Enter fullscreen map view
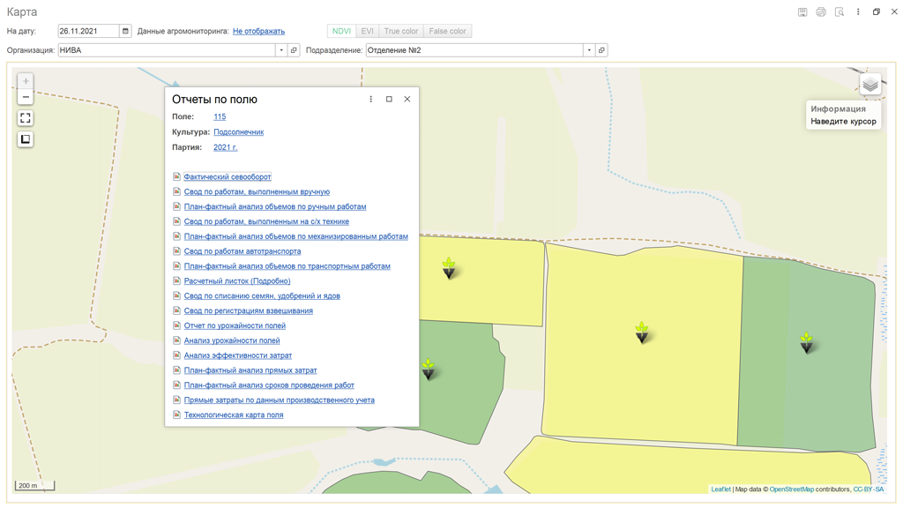 [x=26, y=118]
